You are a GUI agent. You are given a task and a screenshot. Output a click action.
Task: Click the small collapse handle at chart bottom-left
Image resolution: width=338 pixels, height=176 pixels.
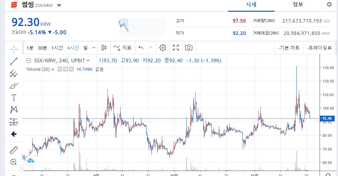click(22, 168)
